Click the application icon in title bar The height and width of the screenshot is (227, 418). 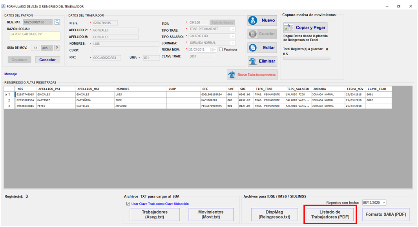(3, 6)
